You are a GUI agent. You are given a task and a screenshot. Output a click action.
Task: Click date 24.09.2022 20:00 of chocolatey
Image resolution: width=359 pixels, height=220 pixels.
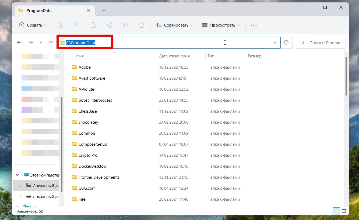pos(174,122)
